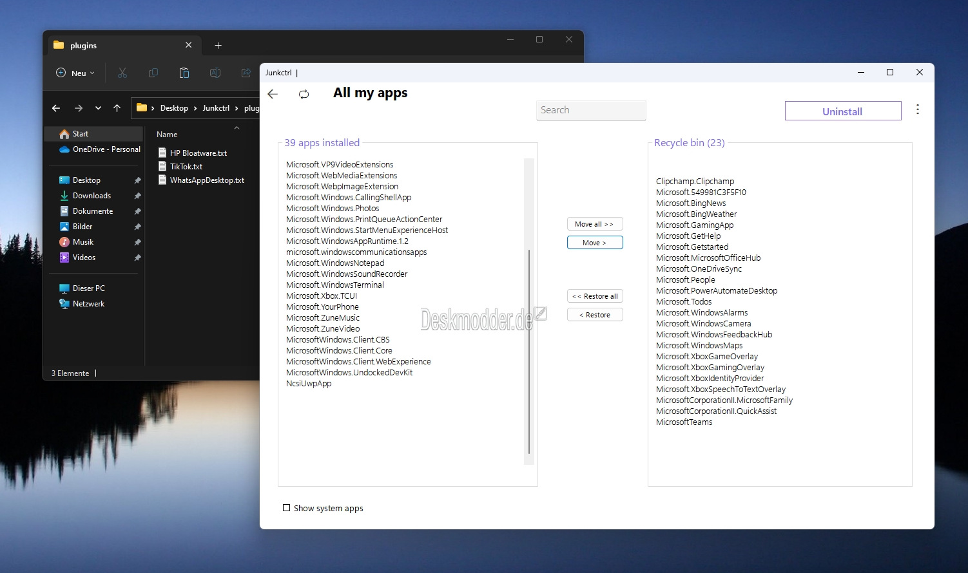Open OneDrive - Personal in sidebar

(x=93, y=149)
